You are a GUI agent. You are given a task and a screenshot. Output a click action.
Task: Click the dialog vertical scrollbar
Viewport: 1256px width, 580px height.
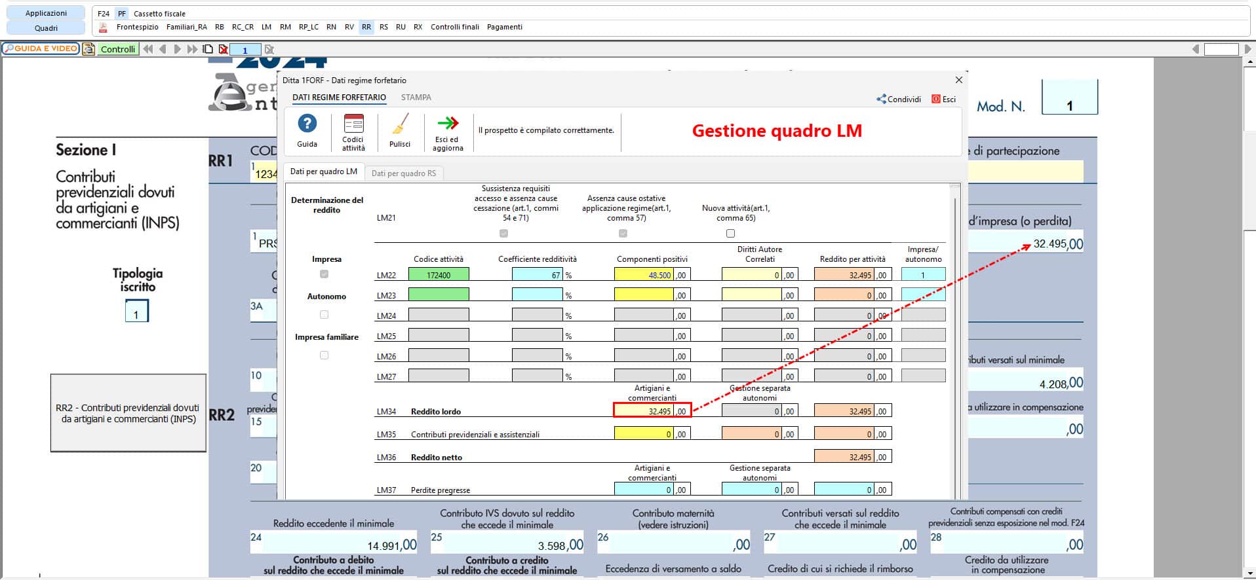coord(955,340)
